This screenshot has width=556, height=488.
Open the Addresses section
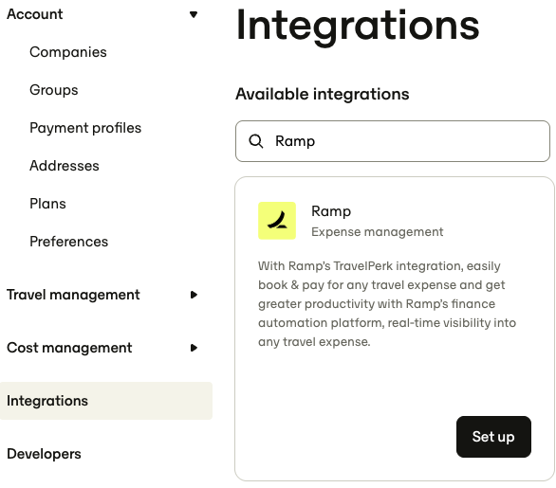pyautogui.click(x=65, y=166)
